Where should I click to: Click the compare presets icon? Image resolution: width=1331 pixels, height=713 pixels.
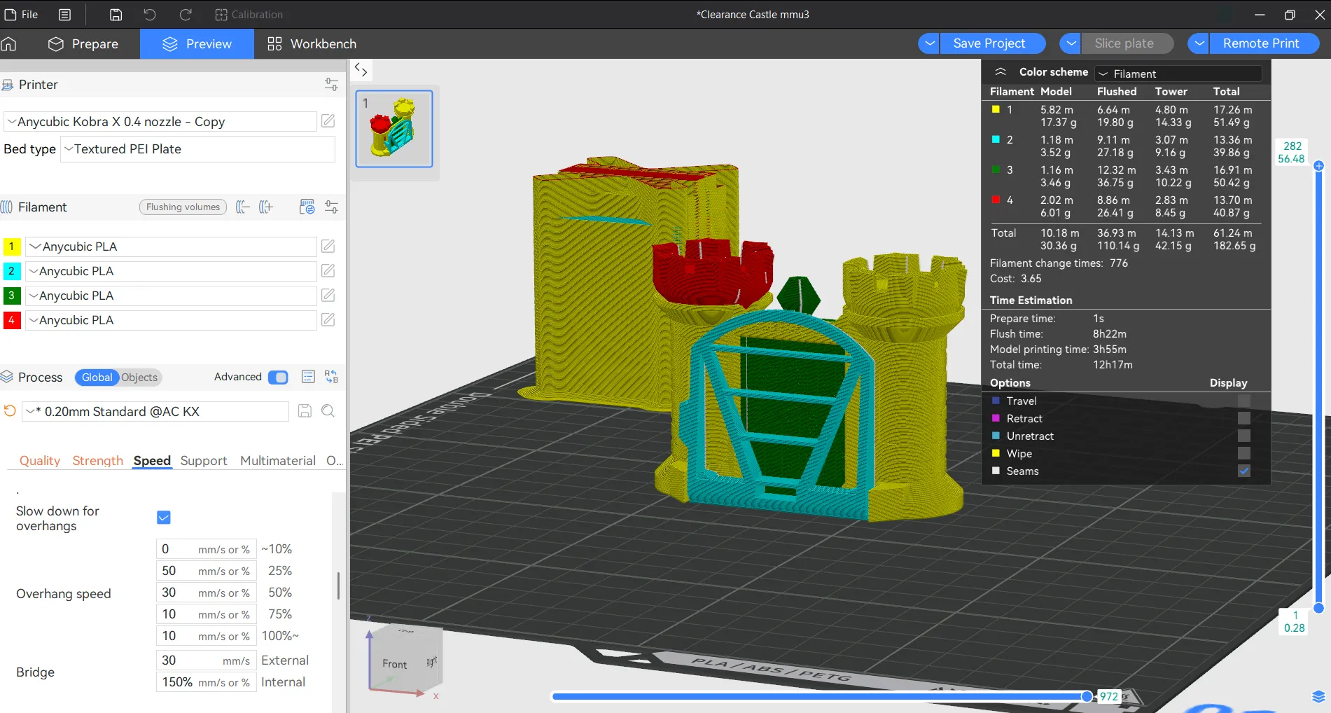(x=332, y=377)
